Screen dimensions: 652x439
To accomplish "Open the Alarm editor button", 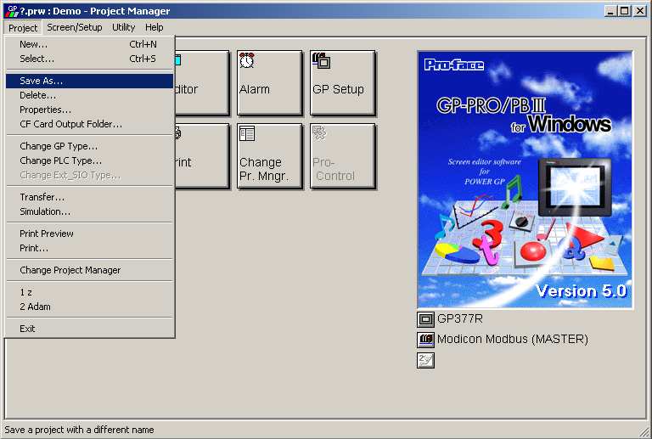I will click(x=269, y=83).
